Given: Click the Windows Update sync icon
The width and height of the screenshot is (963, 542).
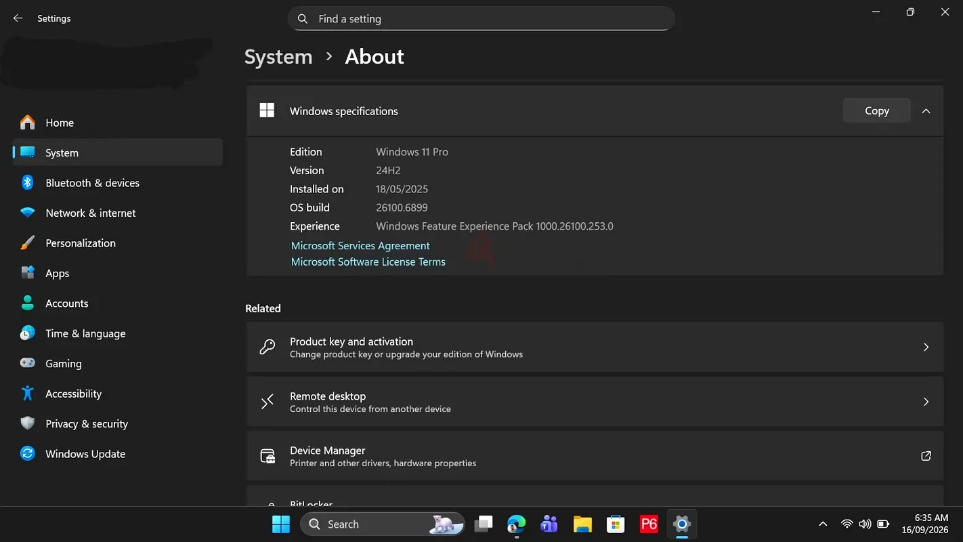Looking at the screenshot, I should click(28, 454).
